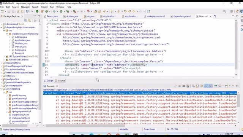Open the Run configurations dropdown arrow
The width and height of the screenshot is (243, 137).
[64, 11]
